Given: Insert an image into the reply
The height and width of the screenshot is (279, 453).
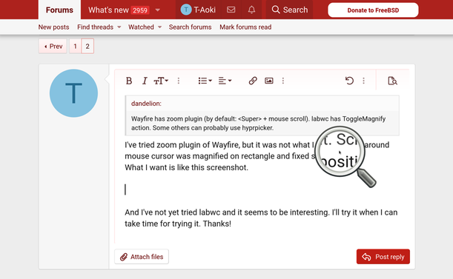Looking at the screenshot, I should tap(269, 81).
